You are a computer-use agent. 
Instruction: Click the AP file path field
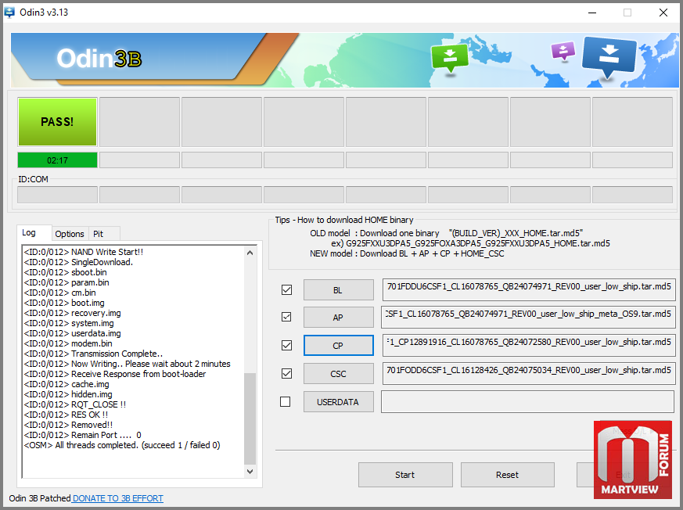tap(528, 317)
